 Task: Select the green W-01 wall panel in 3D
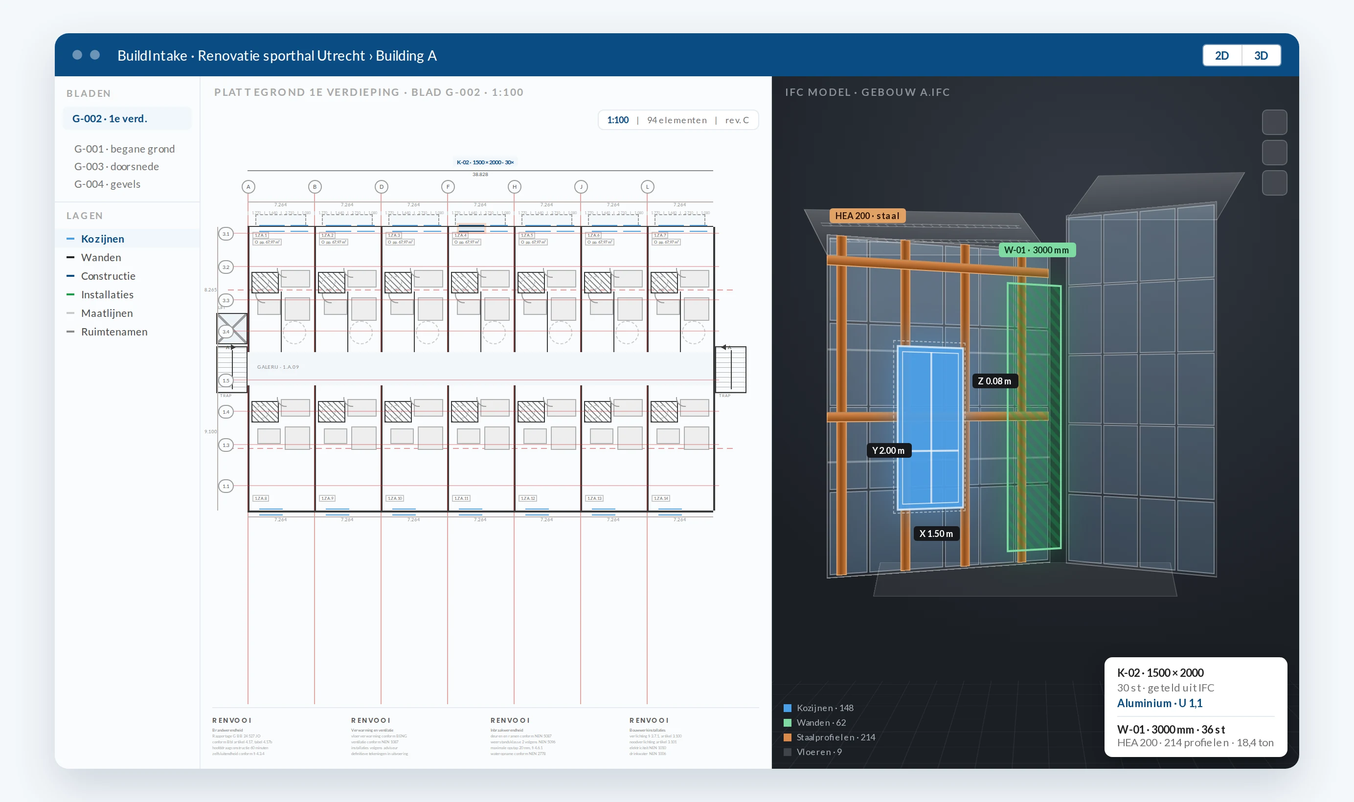[x=1034, y=416]
